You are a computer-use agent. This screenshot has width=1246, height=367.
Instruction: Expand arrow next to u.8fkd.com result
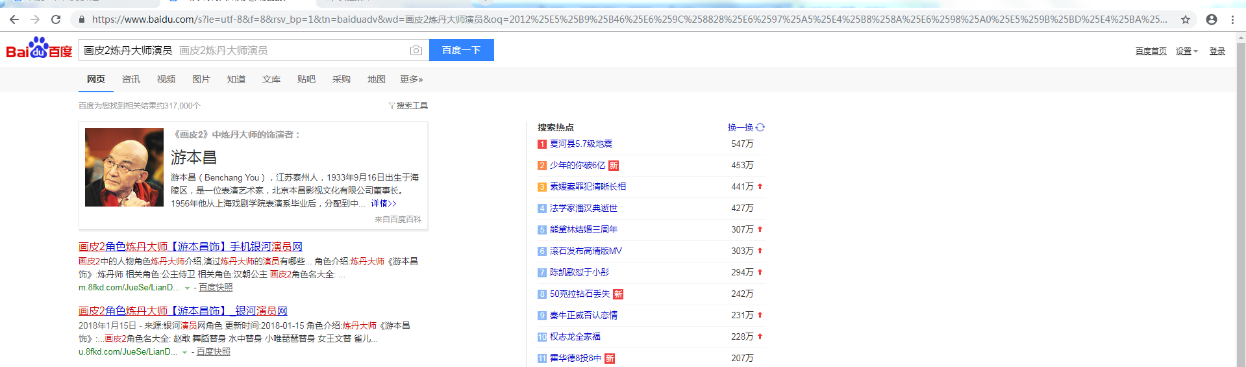(x=184, y=352)
